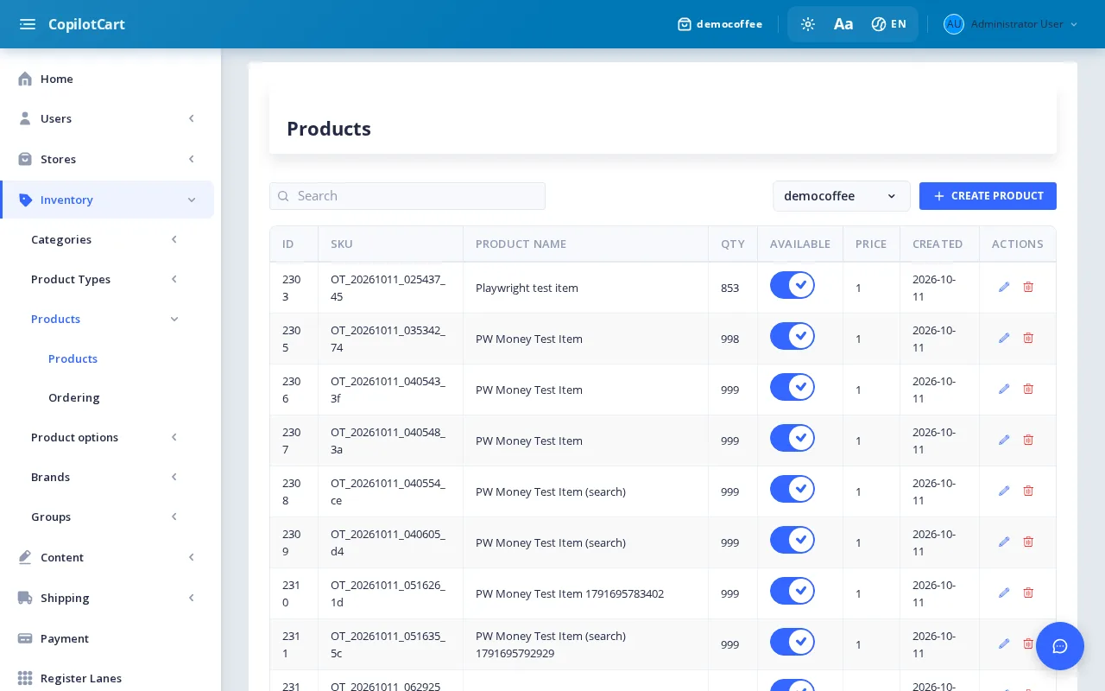Click the CopilotCart logo link
The height and width of the screenshot is (691, 1105).
coord(86,24)
